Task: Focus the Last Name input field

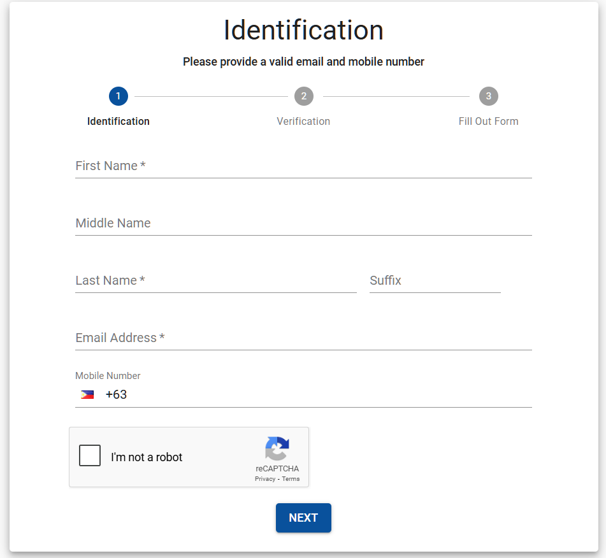Action: 215,281
